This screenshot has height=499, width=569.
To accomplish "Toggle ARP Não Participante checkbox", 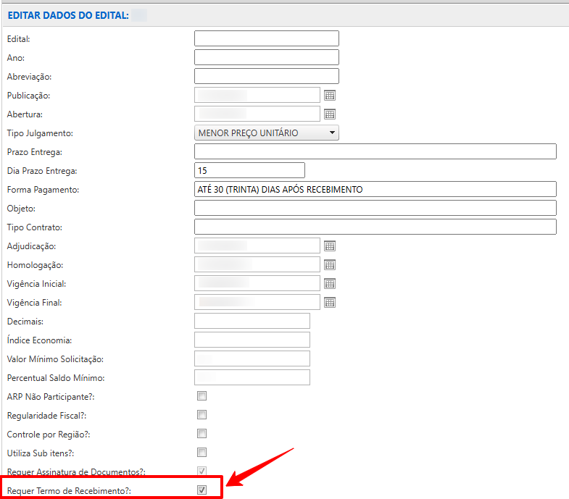I will tap(202, 396).
